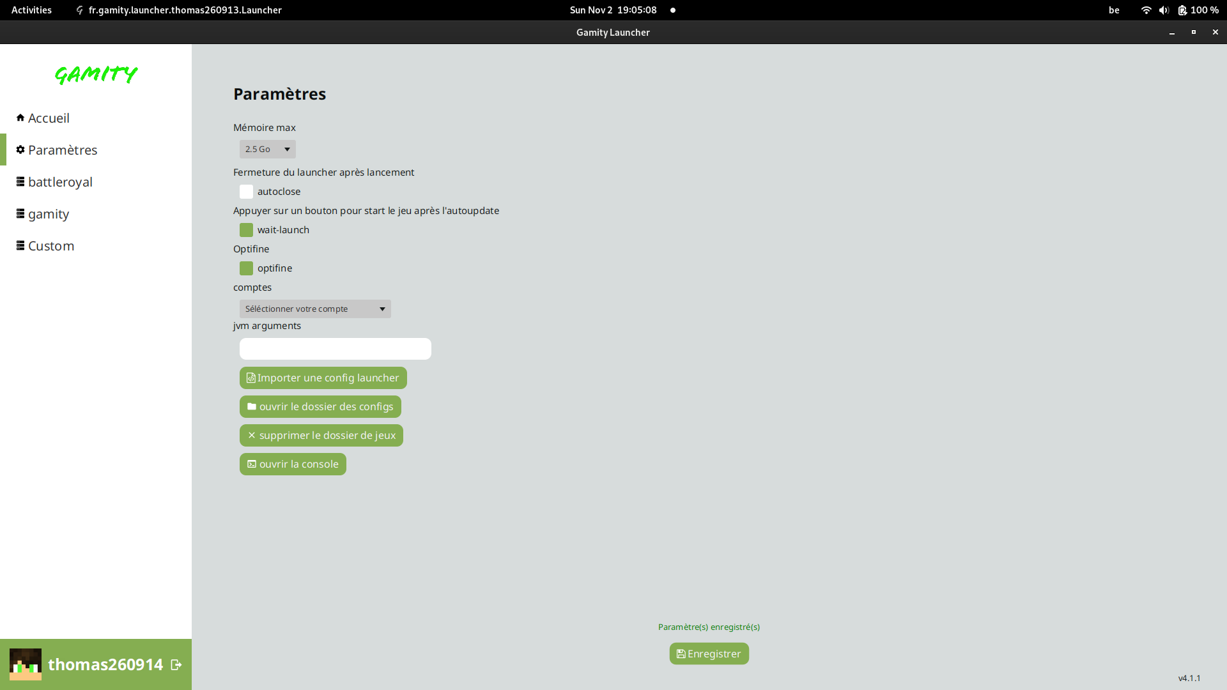Click the home icon beside Accueil
The width and height of the screenshot is (1227, 690).
(x=20, y=118)
